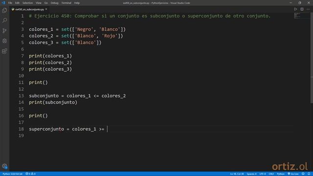Open the Terminal menu
313x176 pixels.
pos(66,3)
